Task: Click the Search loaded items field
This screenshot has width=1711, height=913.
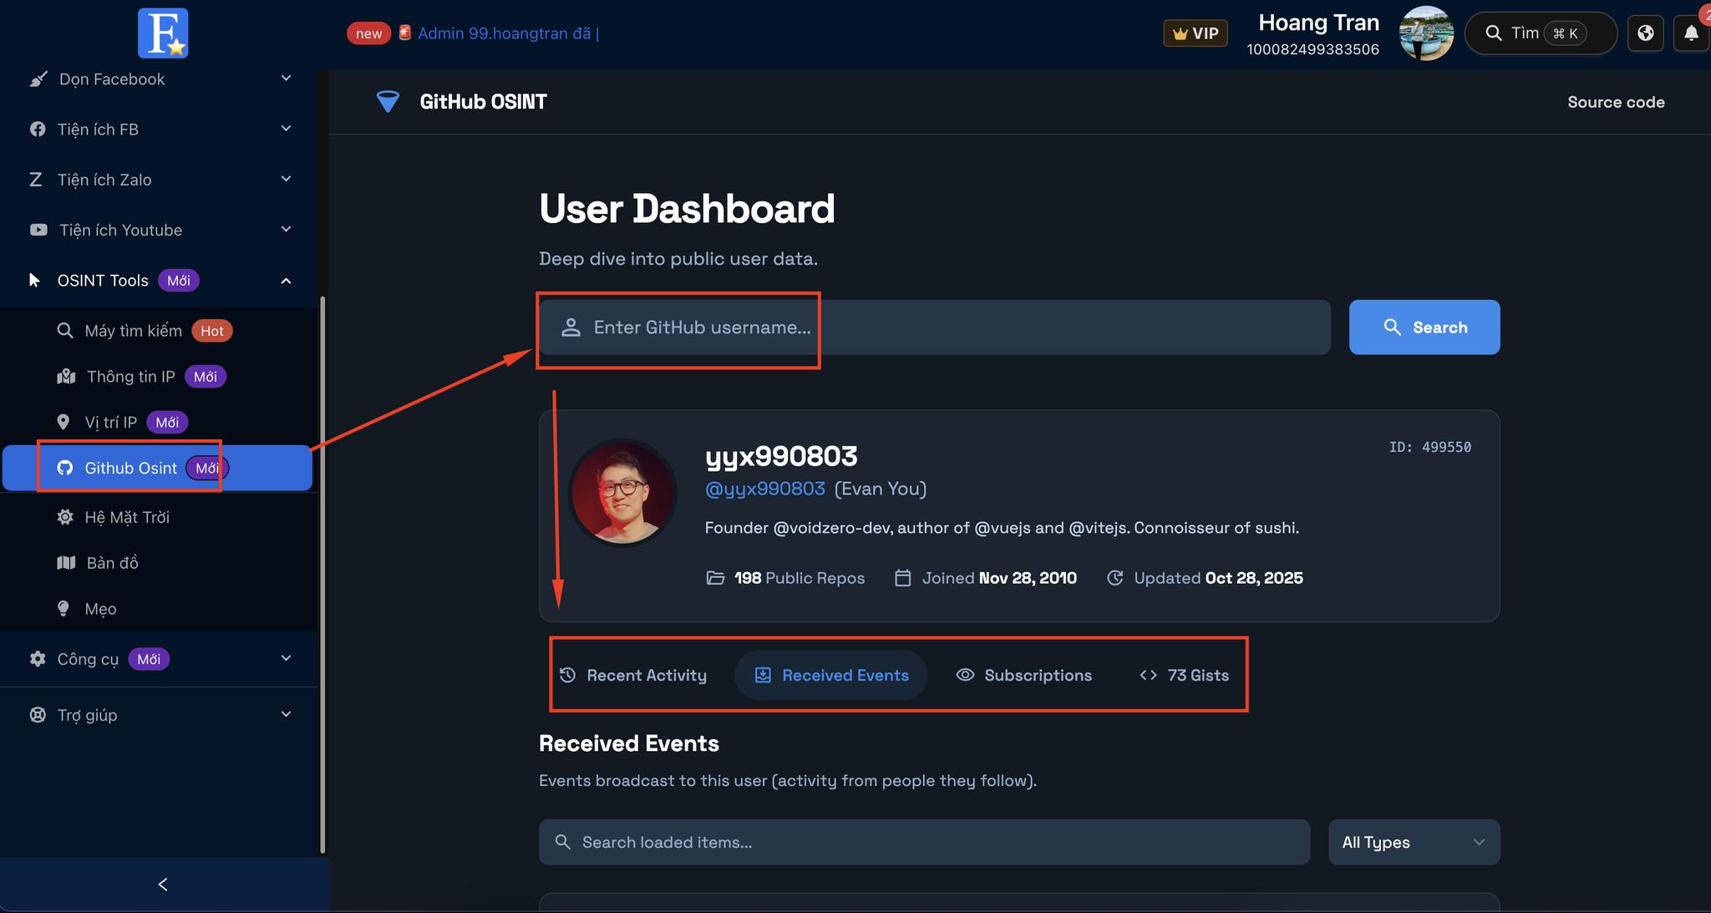Action: click(924, 842)
